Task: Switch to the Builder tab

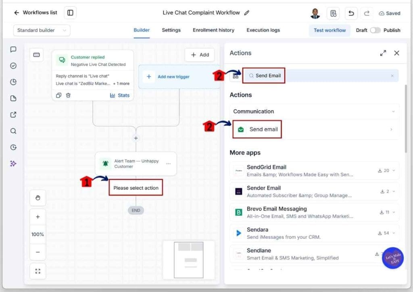Action: 142,30
